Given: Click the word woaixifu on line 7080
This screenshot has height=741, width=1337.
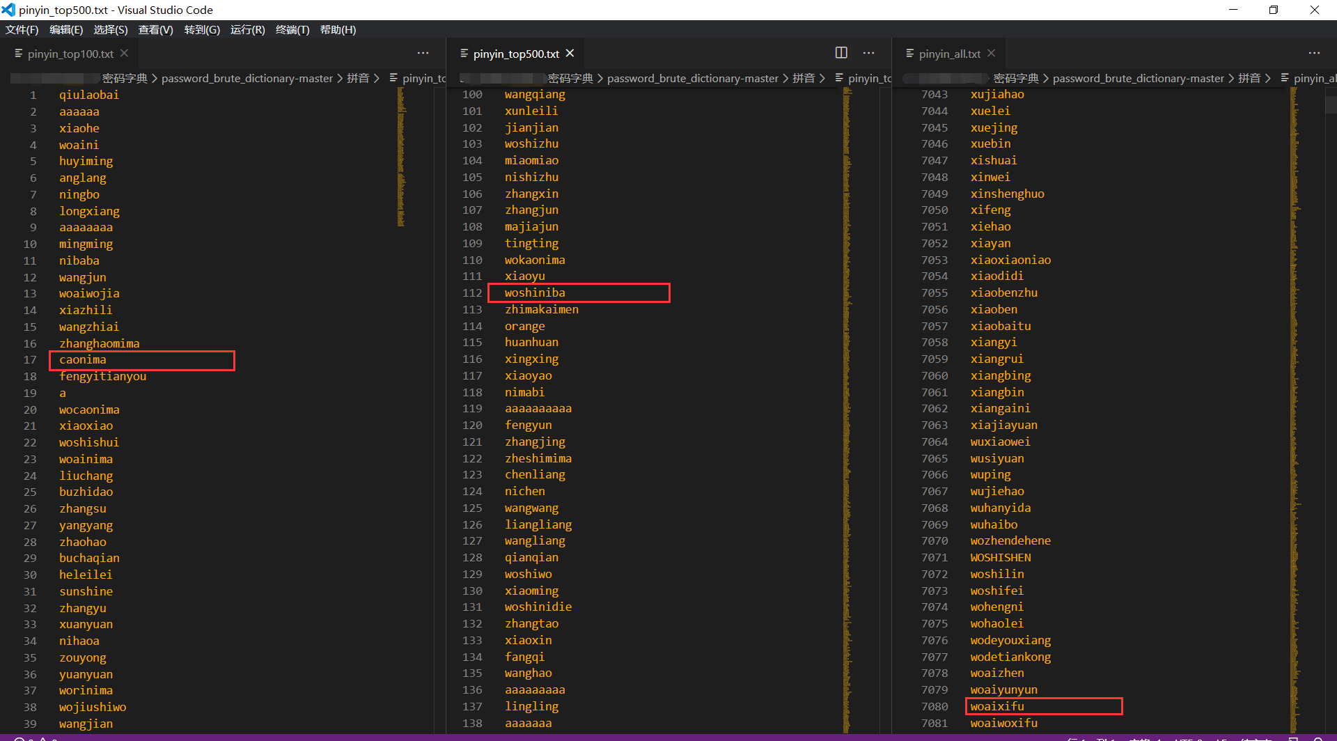Looking at the screenshot, I should (x=997, y=707).
